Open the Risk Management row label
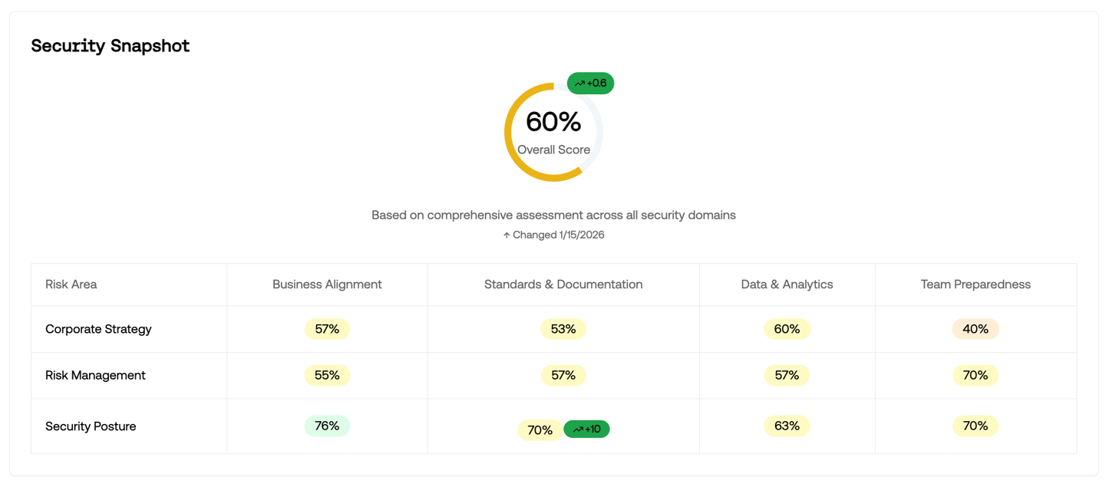The height and width of the screenshot is (487, 1109). click(x=95, y=375)
